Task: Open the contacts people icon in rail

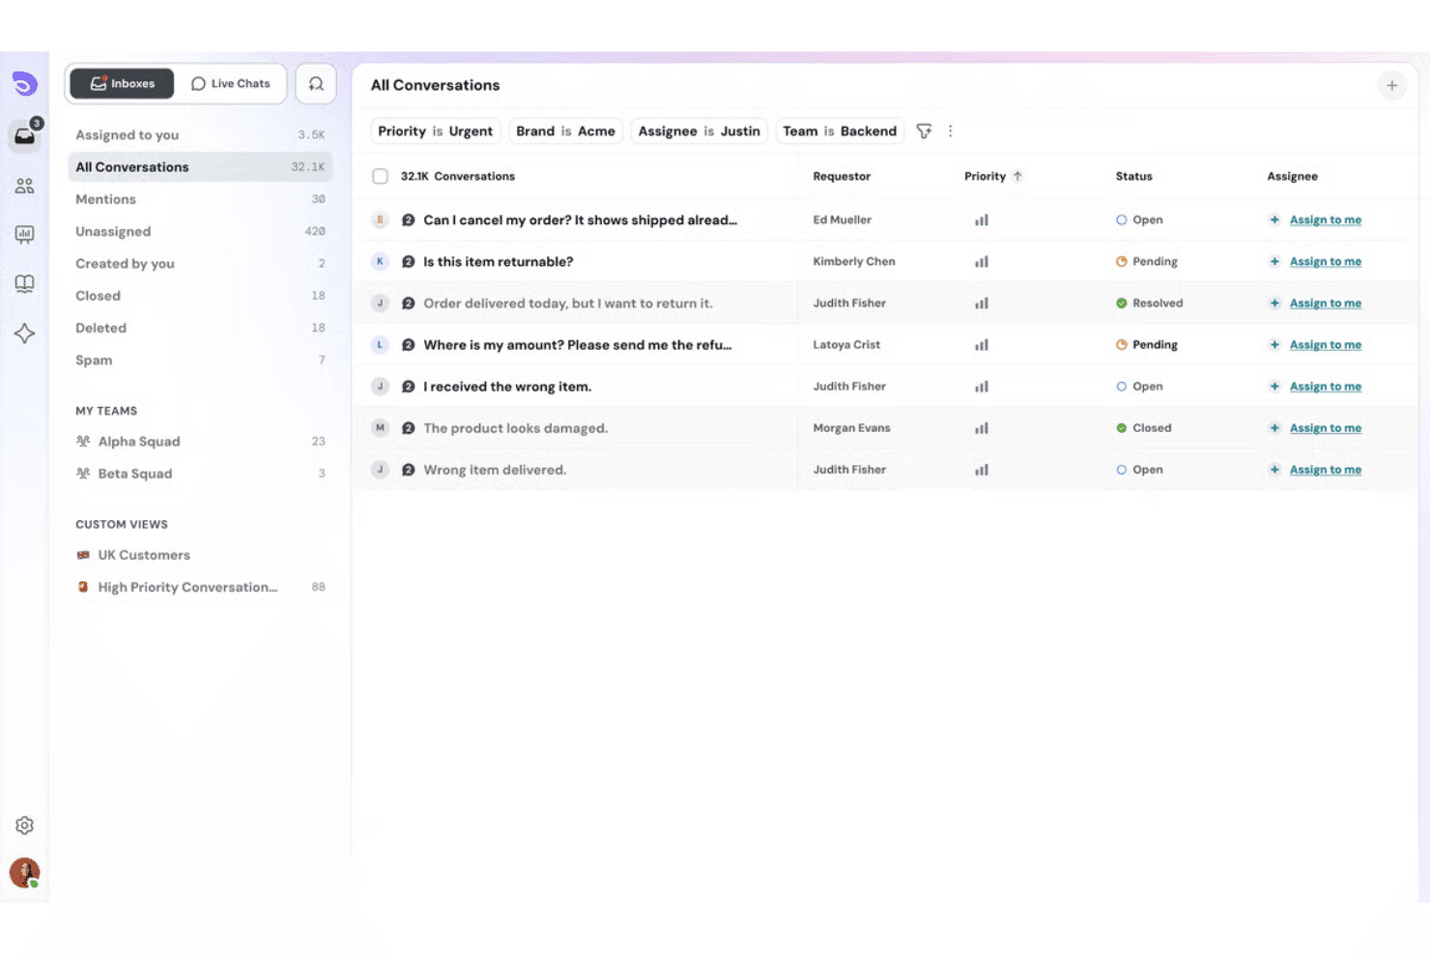Action: click(x=25, y=186)
